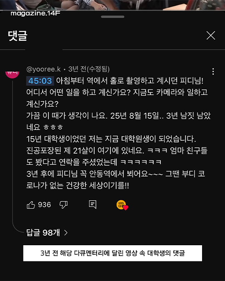
Task: Click the 댓글 panel heading
Action: click(17, 35)
